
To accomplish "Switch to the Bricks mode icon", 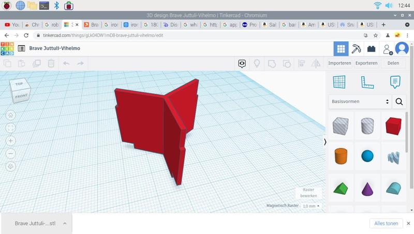I will (371, 49).
